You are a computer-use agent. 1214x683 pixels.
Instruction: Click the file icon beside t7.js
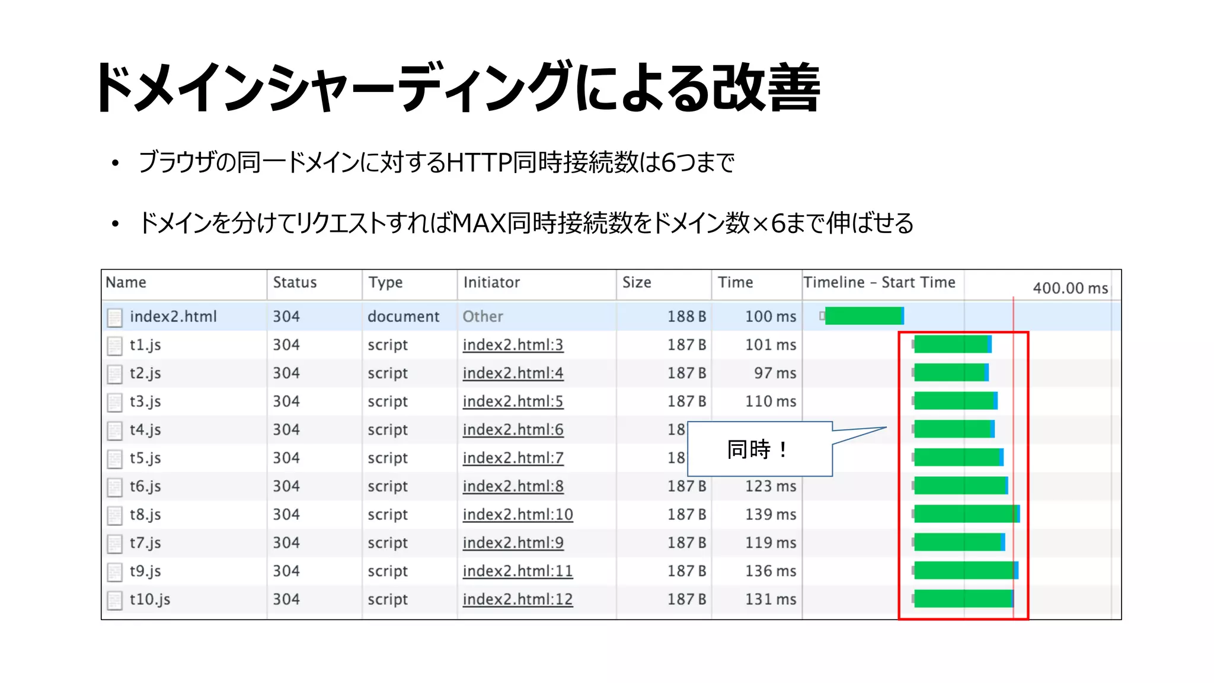(x=114, y=544)
